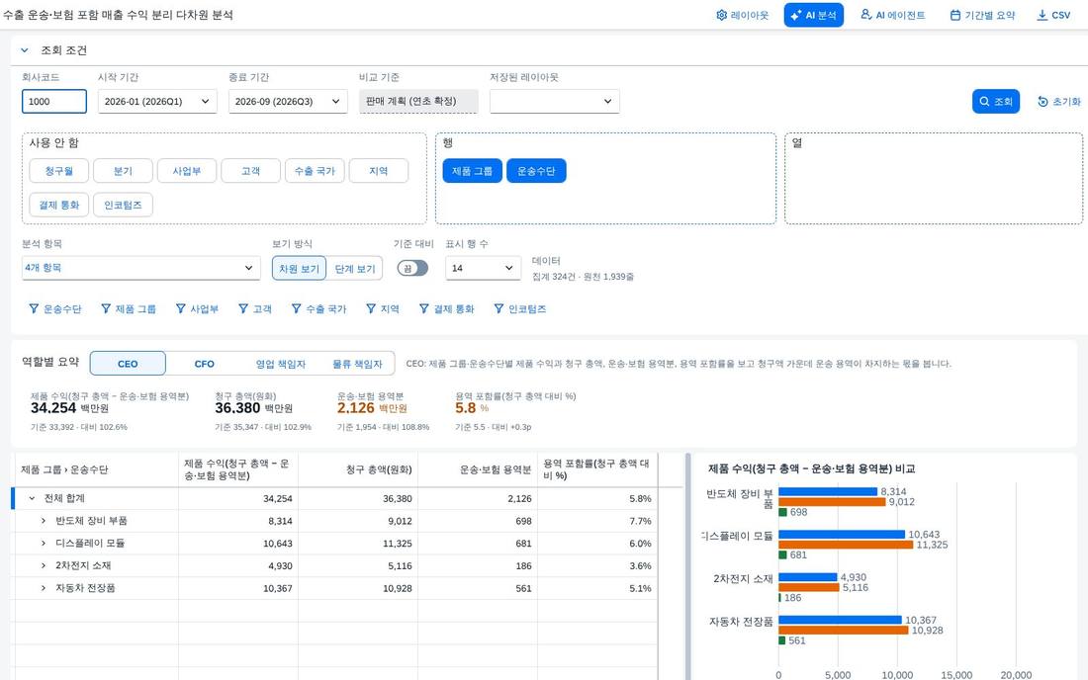
Task: Open the 분석 항목 dropdown
Action: pos(140,268)
